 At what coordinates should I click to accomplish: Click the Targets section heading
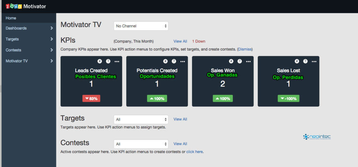point(72,118)
